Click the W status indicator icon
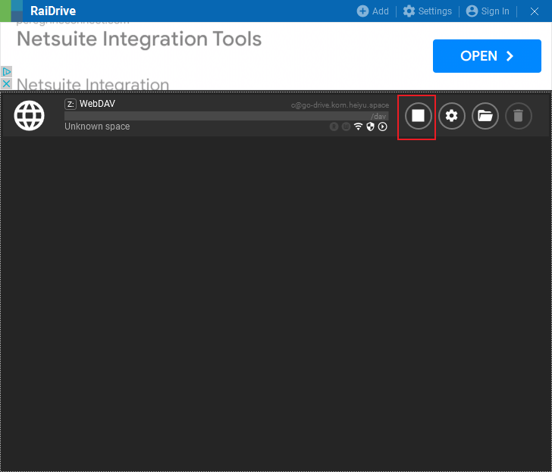 pyautogui.click(x=346, y=127)
